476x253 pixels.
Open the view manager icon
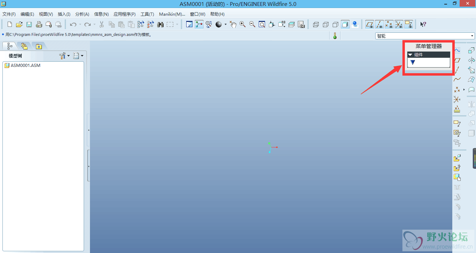(301, 24)
